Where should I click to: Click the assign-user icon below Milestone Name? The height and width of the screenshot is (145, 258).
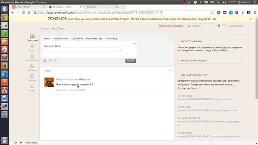(x=45, y=61)
